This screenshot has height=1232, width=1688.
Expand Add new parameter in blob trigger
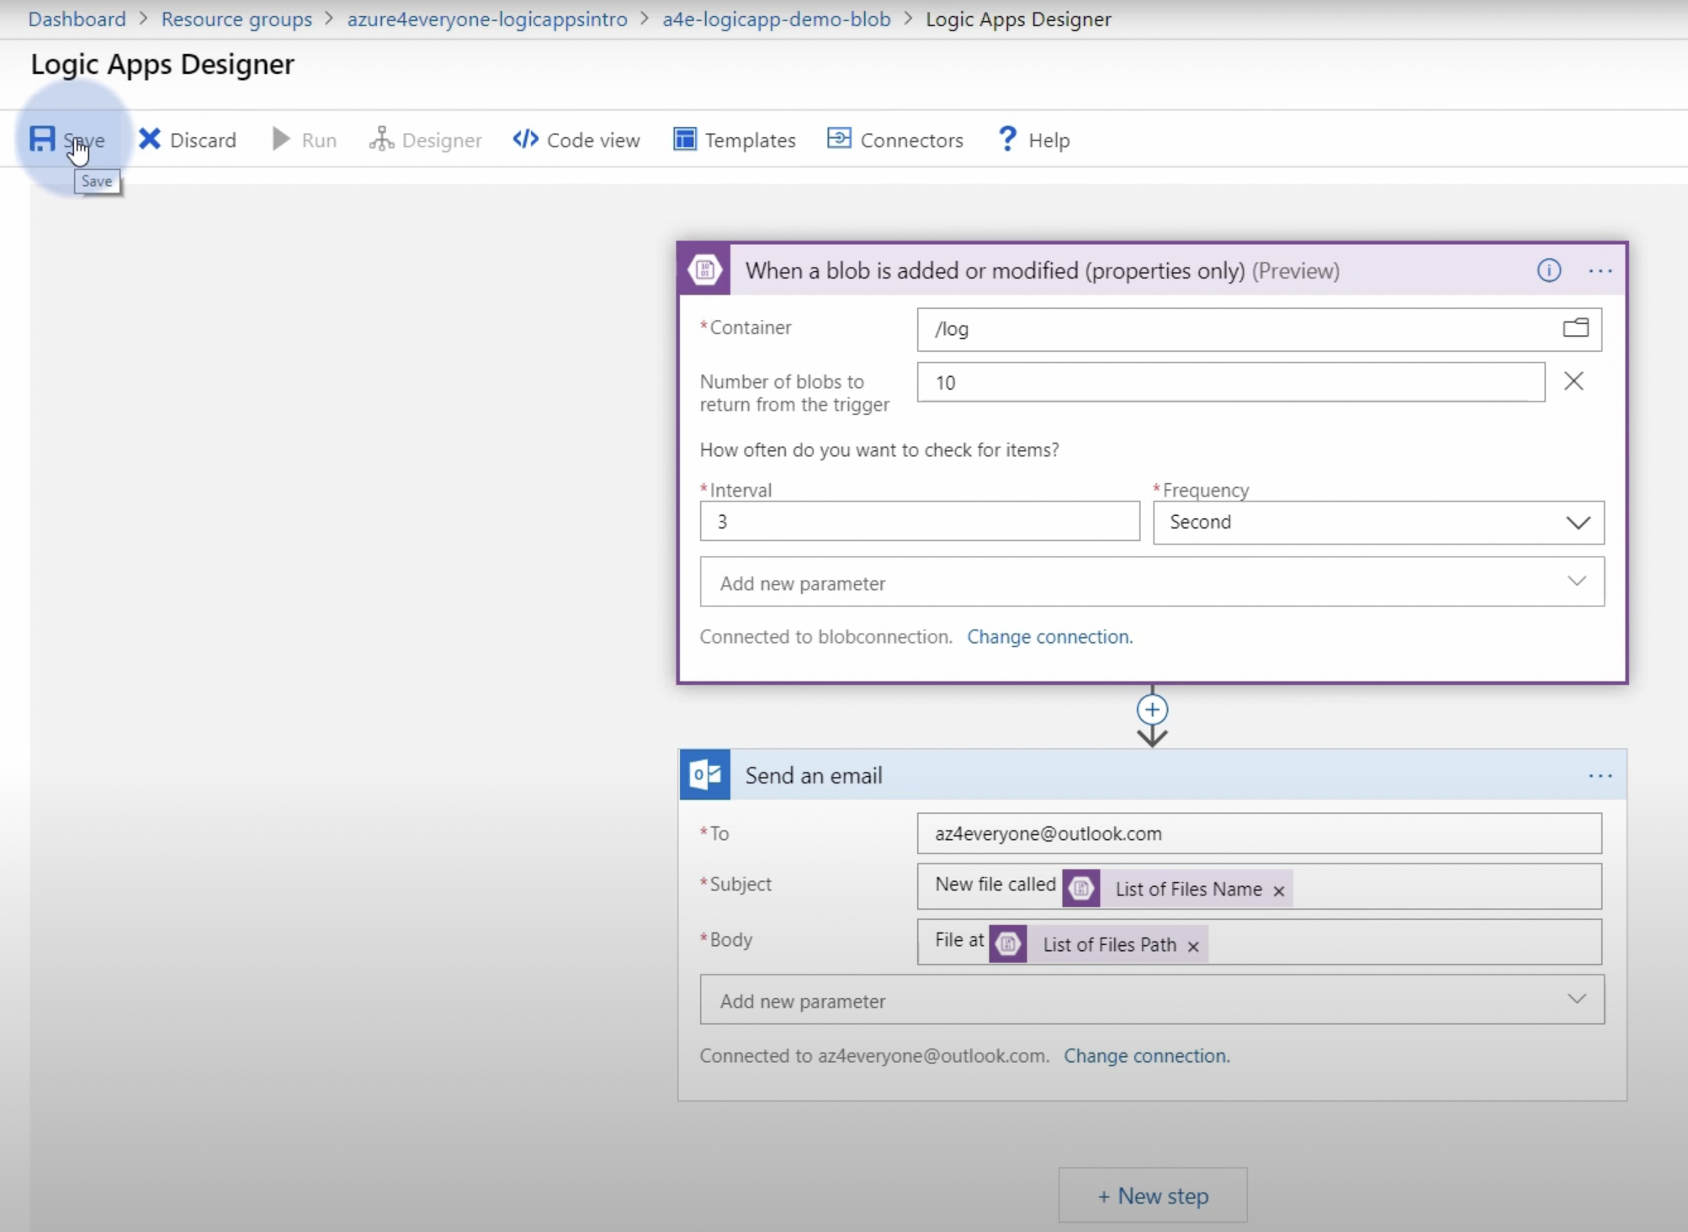[x=1152, y=582]
